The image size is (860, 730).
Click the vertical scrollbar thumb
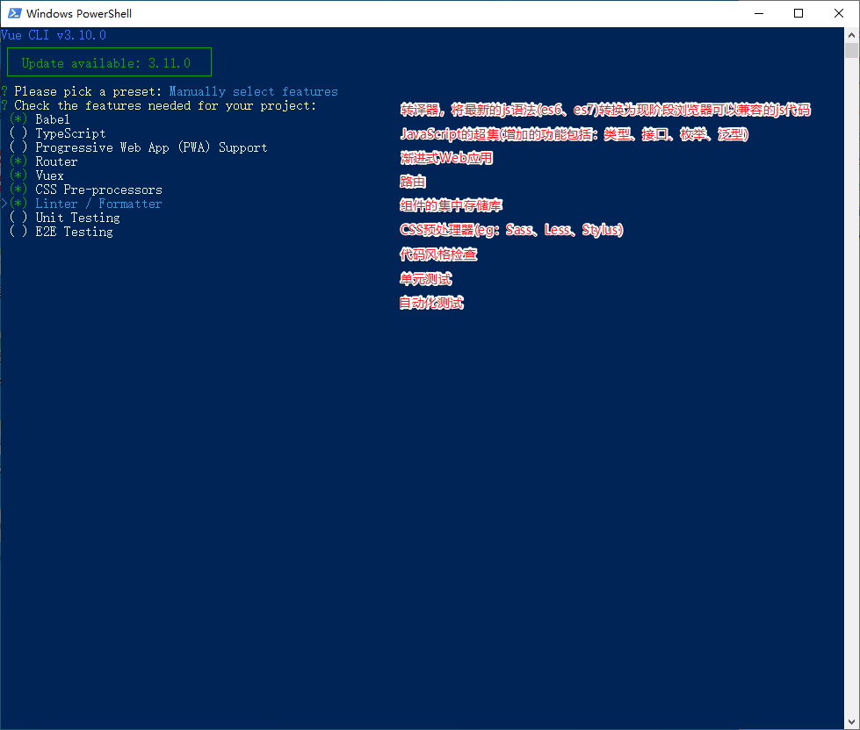pyautogui.click(x=851, y=50)
